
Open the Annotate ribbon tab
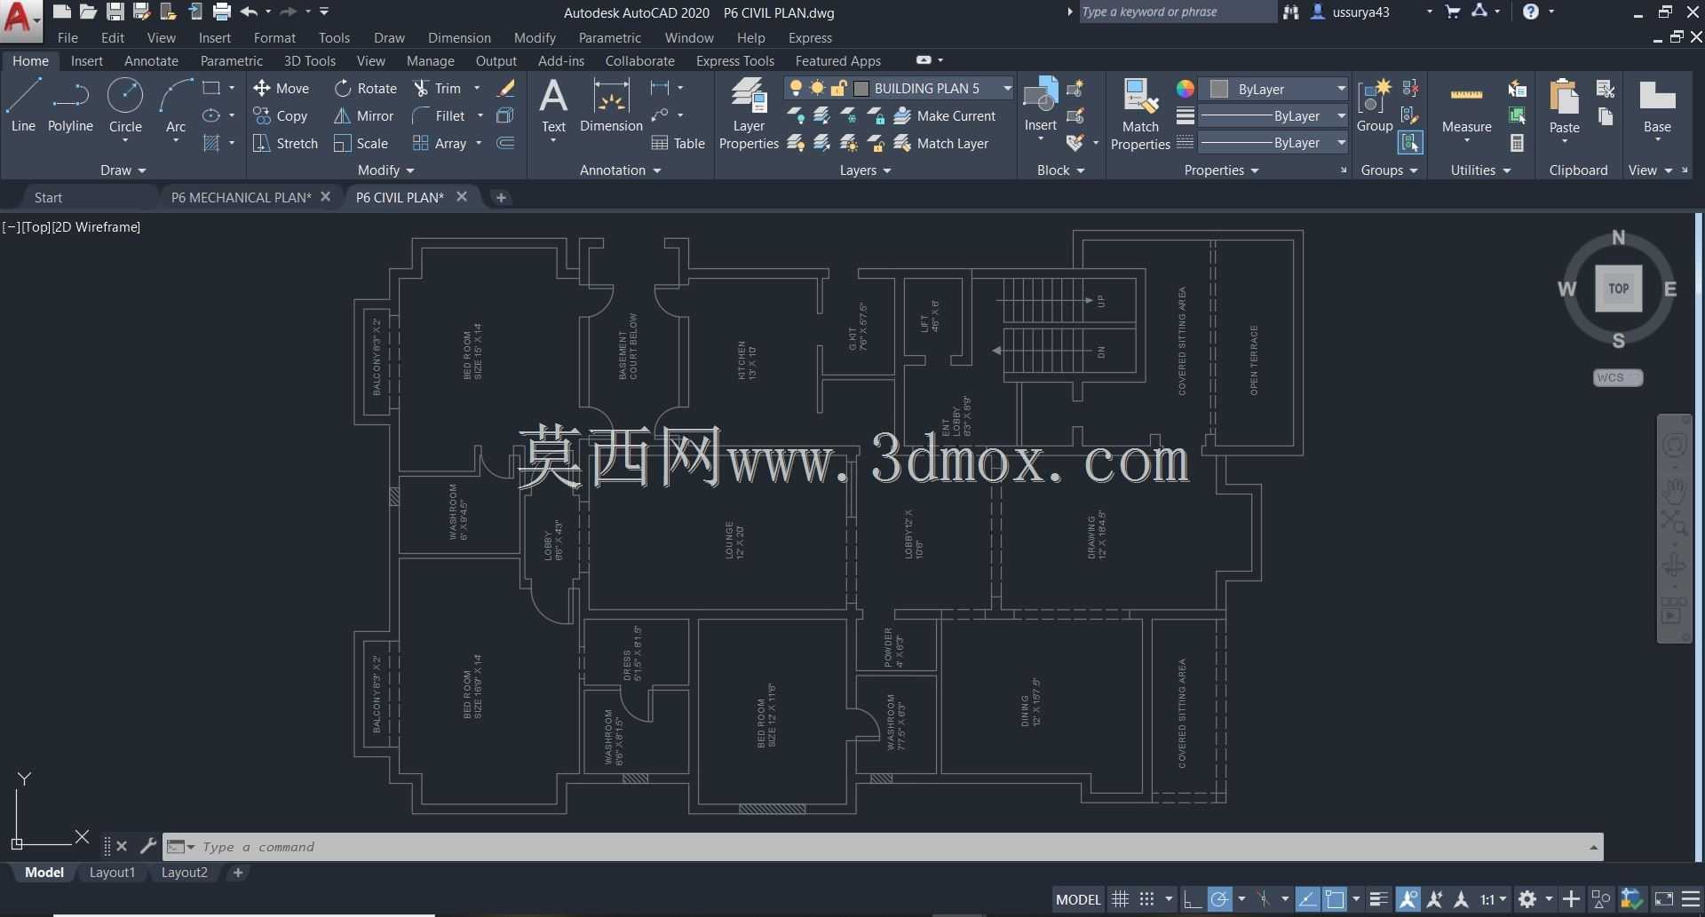click(x=151, y=60)
